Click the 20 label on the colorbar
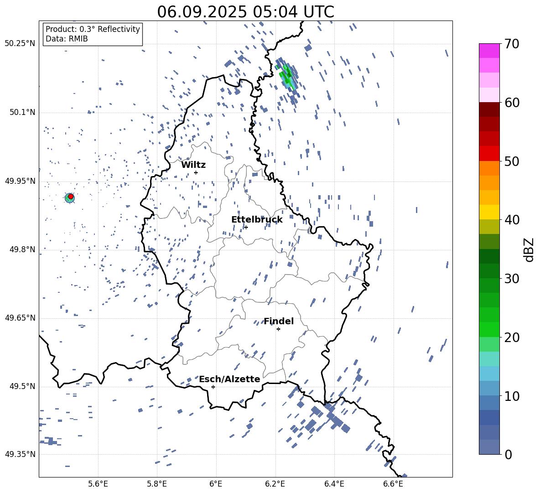 (x=511, y=337)
